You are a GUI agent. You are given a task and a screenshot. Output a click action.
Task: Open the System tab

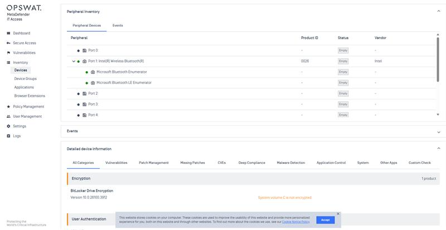point(363,163)
